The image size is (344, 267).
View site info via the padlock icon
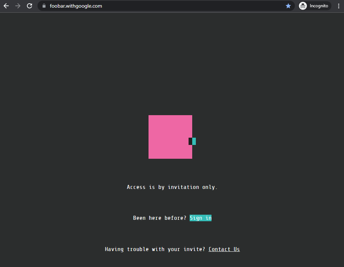tap(44, 6)
